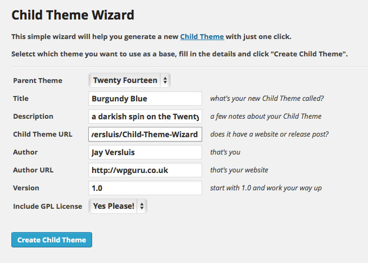Focus the Author URL input field

tap(145, 170)
